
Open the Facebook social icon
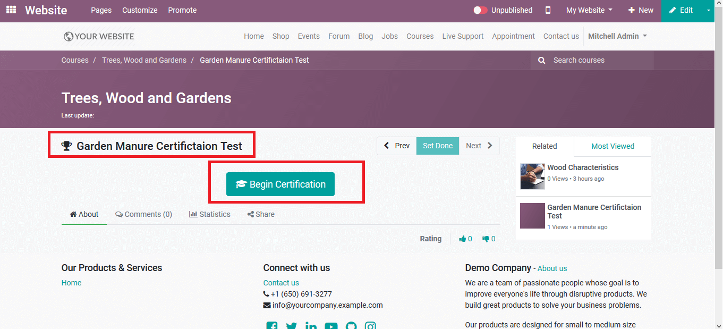click(x=272, y=326)
